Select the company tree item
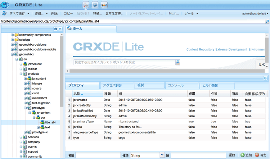Screen dimensions: 270x159 pyautogui.click(x=34, y=142)
